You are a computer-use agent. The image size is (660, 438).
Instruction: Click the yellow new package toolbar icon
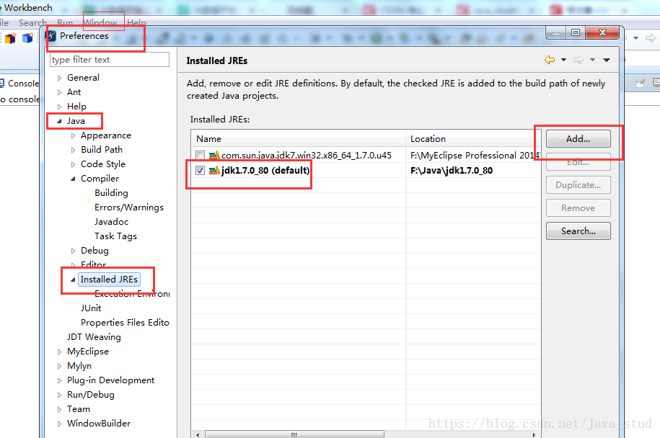tap(11, 38)
